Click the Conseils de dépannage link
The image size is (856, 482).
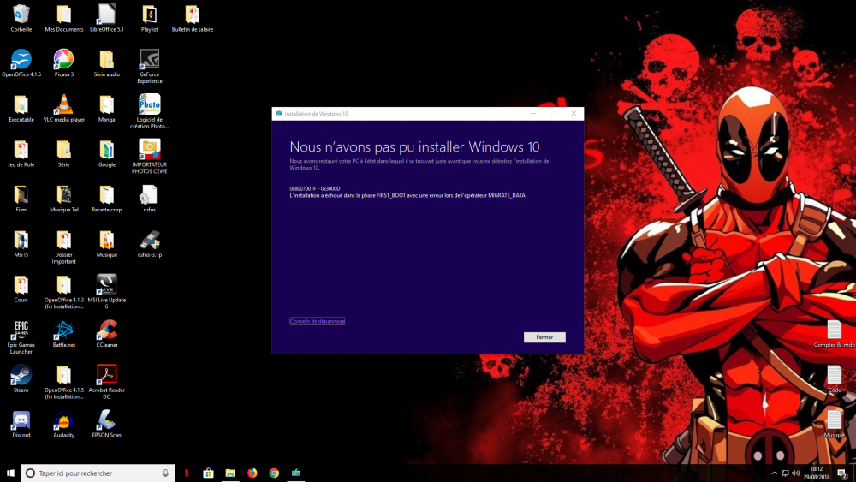(x=318, y=322)
